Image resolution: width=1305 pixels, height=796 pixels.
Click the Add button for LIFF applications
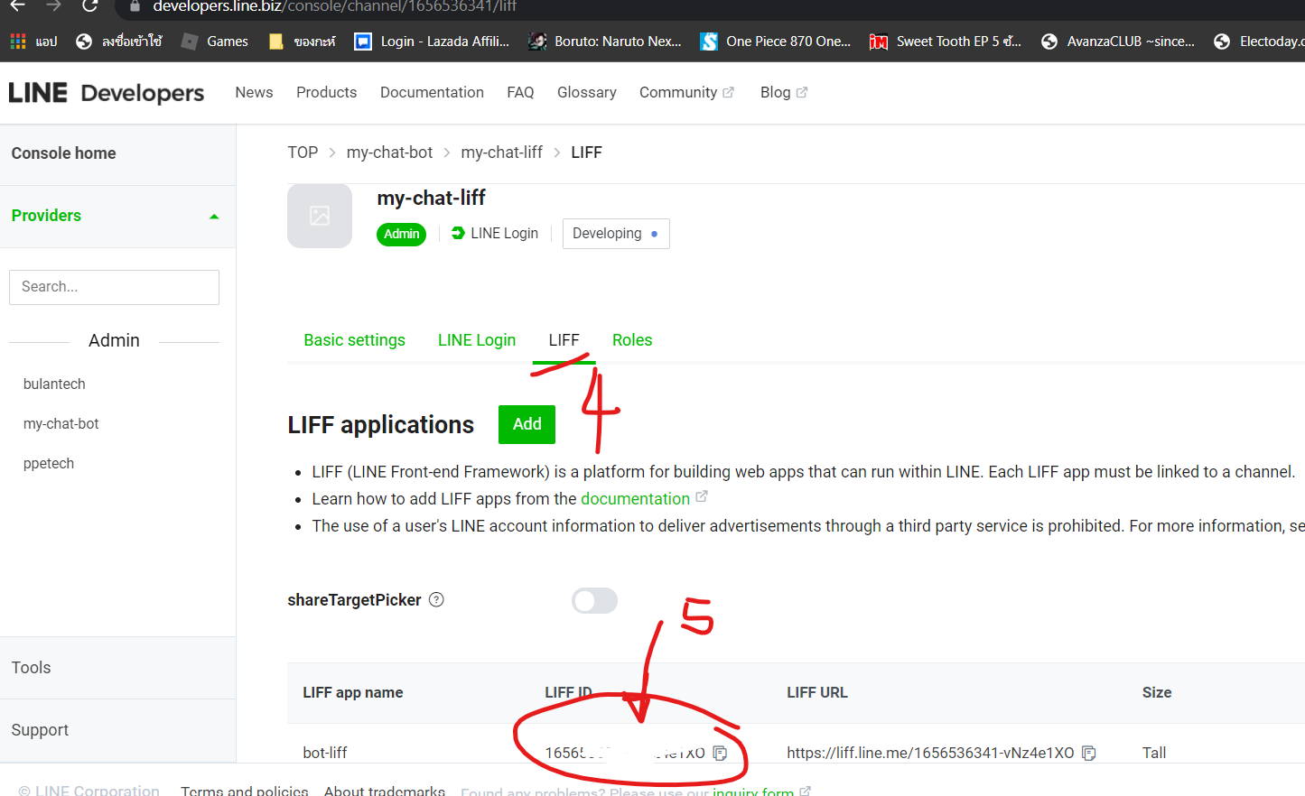click(x=527, y=424)
